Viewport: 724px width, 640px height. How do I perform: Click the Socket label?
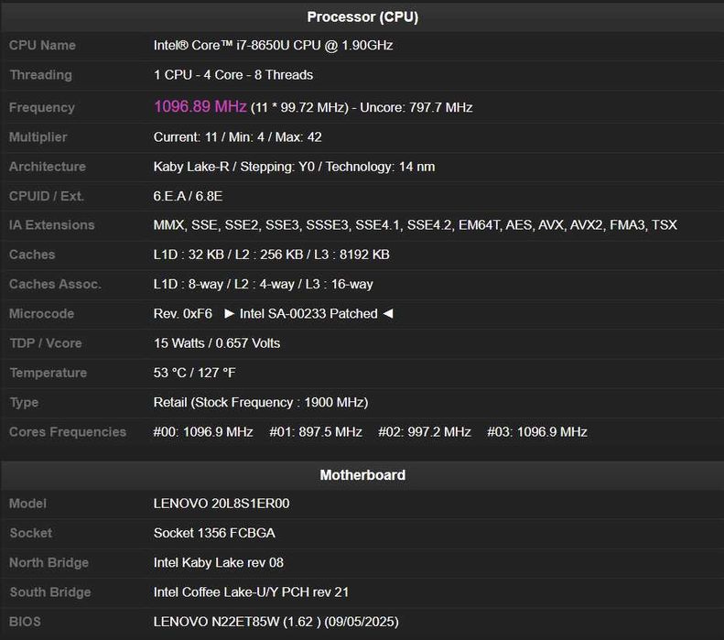pos(31,533)
